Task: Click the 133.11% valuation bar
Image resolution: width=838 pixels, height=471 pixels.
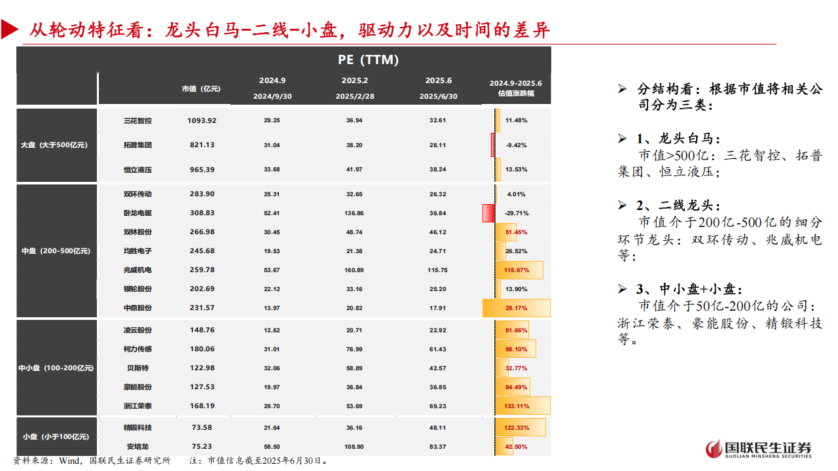Action: tap(523, 406)
